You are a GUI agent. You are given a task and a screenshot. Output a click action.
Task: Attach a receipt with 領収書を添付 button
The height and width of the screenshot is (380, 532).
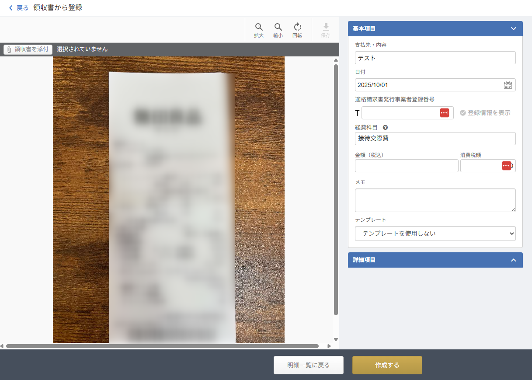tap(28, 49)
